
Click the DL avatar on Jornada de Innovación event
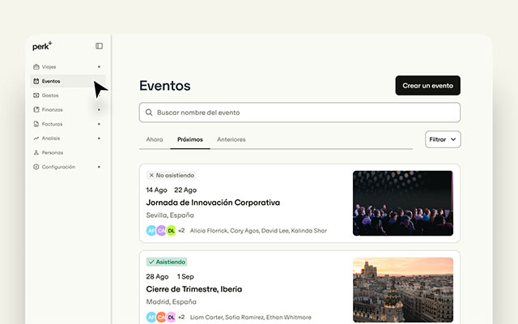pyautogui.click(x=171, y=230)
